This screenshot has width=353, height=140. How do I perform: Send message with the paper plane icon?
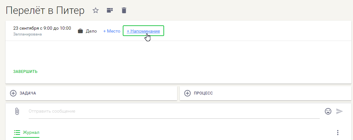(339, 111)
